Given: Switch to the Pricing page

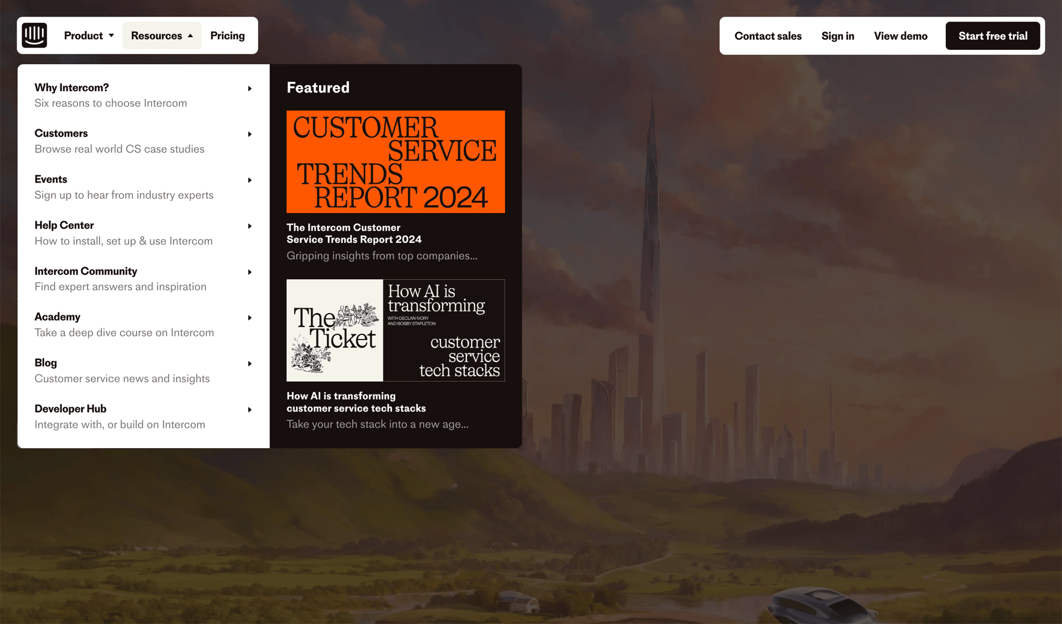Looking at the screenshot, I should coord(227,35).
